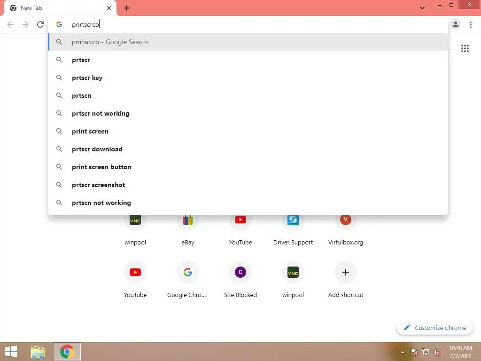Image resolution: width=481 pixels, height=361 pixels.
Task: Click the Chrome icon in the taskbar
Action: [67, 352]
